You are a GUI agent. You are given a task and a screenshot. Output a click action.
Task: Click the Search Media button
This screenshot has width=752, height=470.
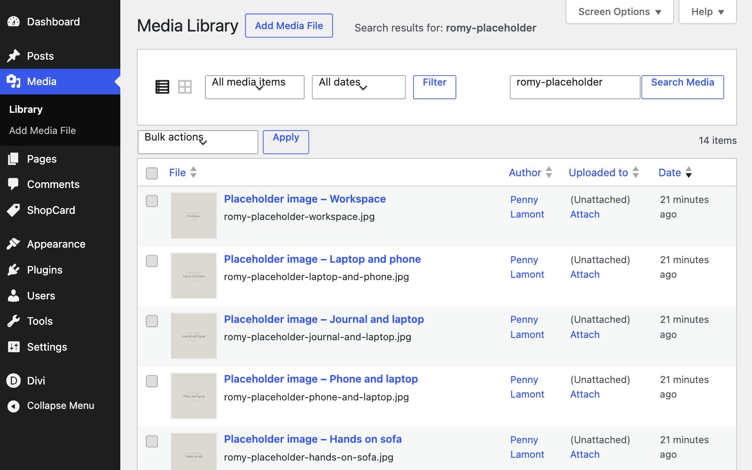click(682, 87)
